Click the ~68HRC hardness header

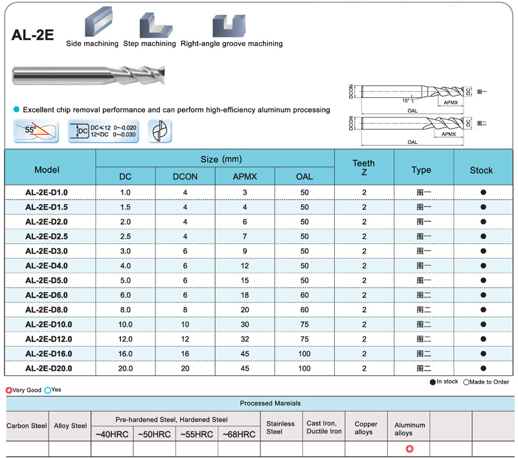pyautogui.click(x=239, y=434)
